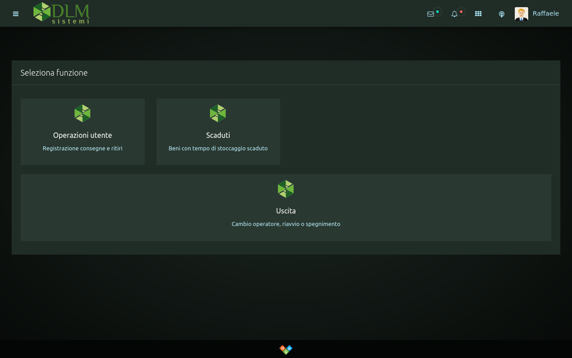Open the hamburger sidebar menu
572x358 pixels.
[16, 14]
